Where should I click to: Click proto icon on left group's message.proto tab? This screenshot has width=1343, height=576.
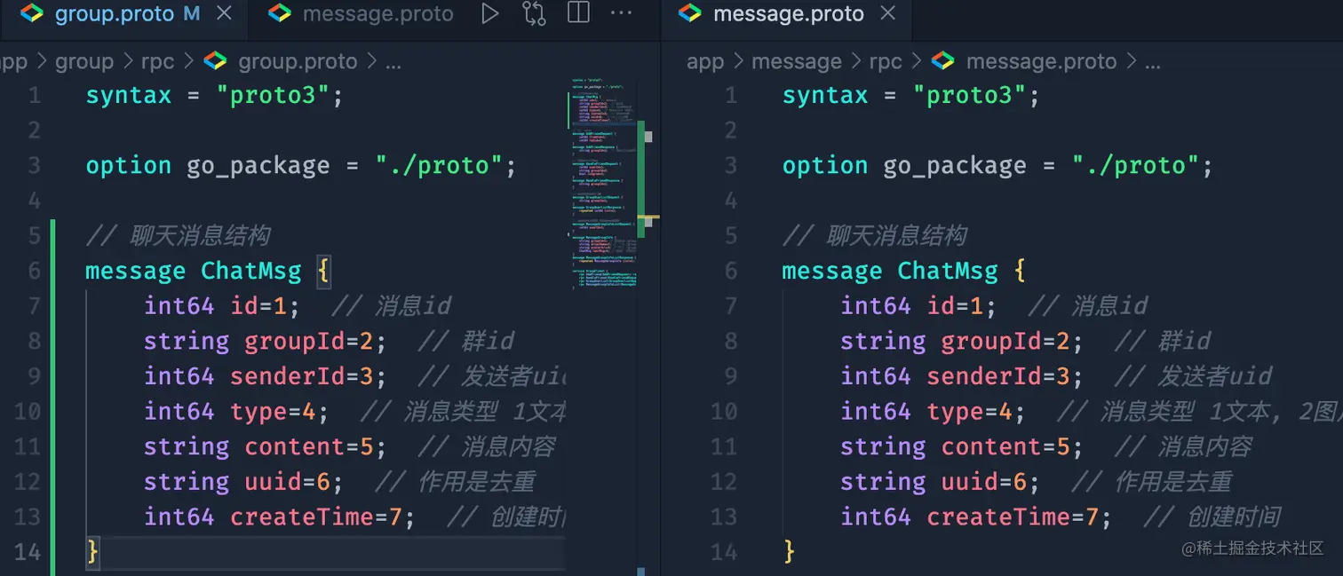[x=280, y=14]
